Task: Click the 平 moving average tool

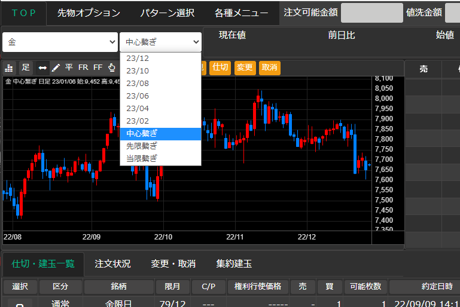Action: pyautogui.click(x=69, y=67)
